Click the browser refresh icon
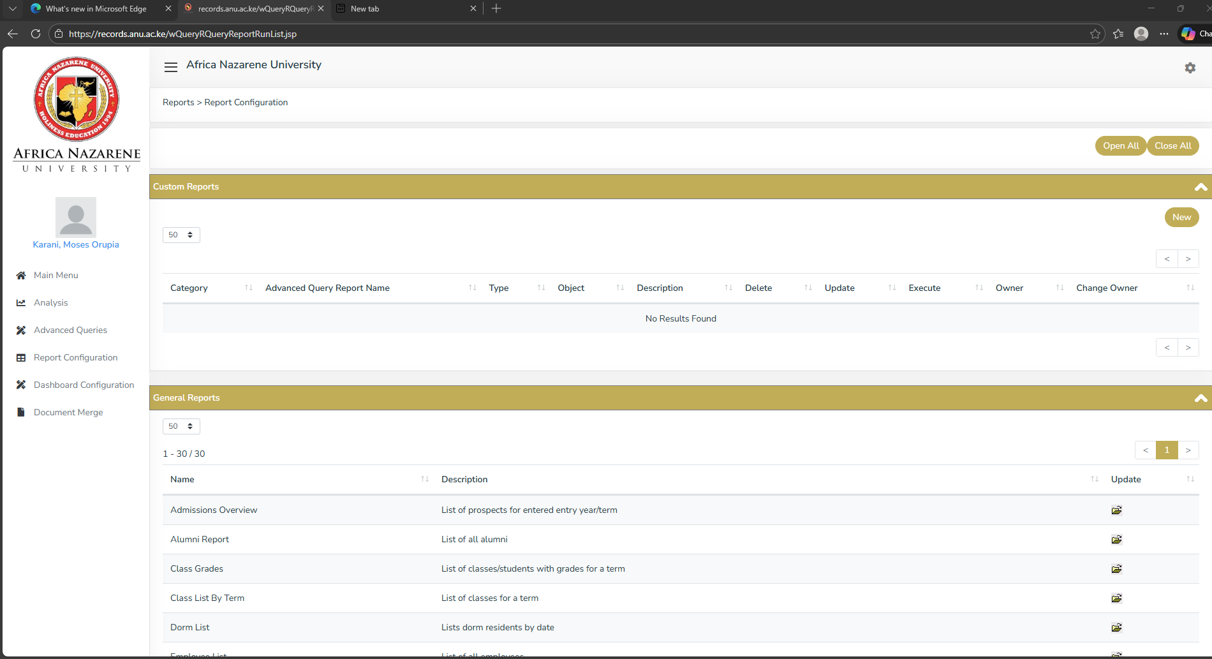The image size is (1212, 659). tap(36, 34)
